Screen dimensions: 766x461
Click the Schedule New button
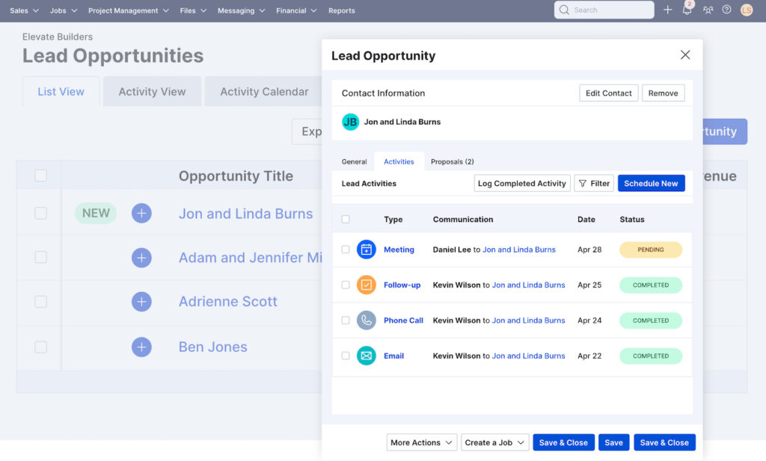tap(651, 183)
